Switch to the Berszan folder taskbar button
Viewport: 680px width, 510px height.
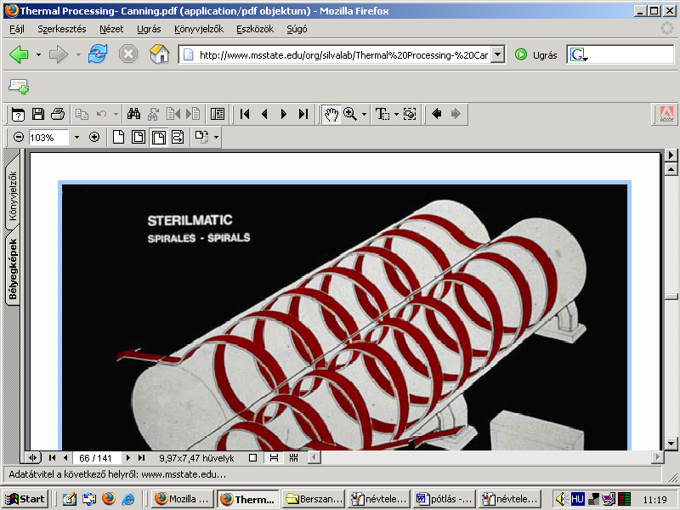314,499
